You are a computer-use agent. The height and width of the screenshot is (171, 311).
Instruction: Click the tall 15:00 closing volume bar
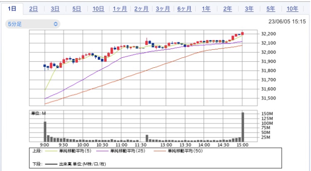coord(243,127)
